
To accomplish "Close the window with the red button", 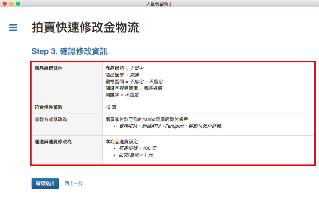I will click(x=5, y=4).
